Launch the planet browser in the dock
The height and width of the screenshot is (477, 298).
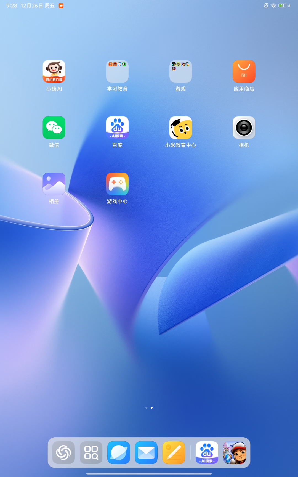119,452
